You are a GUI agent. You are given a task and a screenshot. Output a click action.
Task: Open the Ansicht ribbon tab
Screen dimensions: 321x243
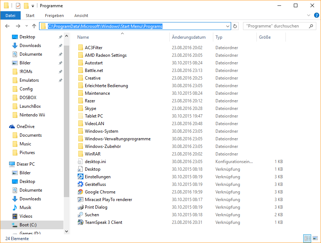coord(81,16)
